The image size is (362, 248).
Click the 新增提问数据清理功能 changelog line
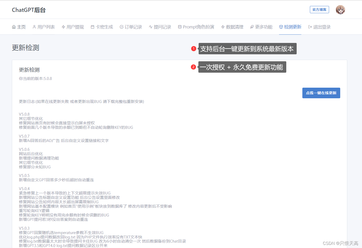coord(39,158)
